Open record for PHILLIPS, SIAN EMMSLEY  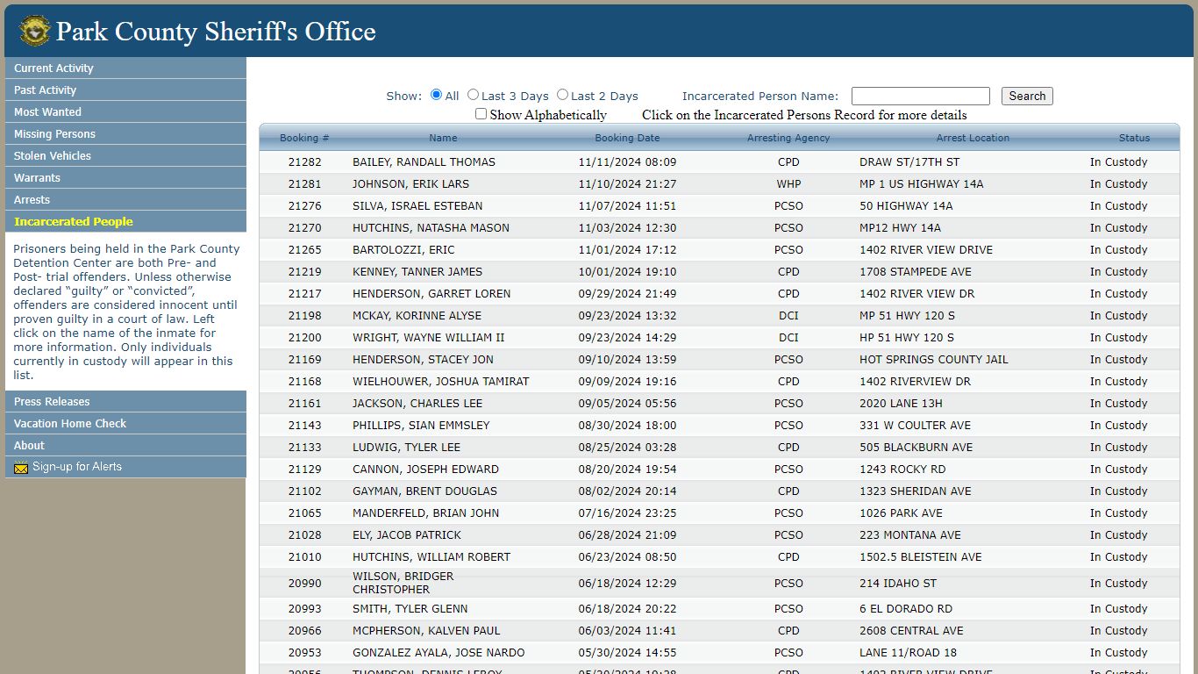point(719,426)
